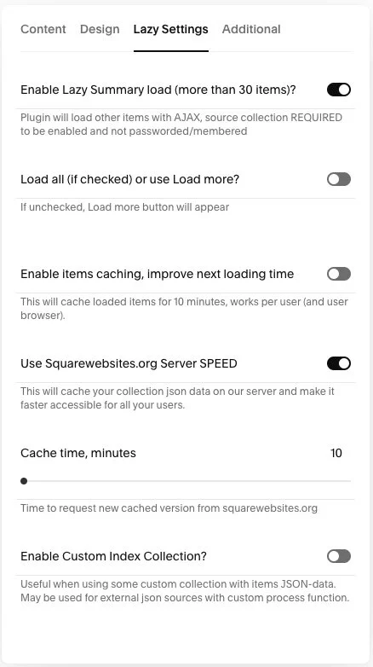
Task: Click the Load all or Load more label
Action: [x=130, y=179]
